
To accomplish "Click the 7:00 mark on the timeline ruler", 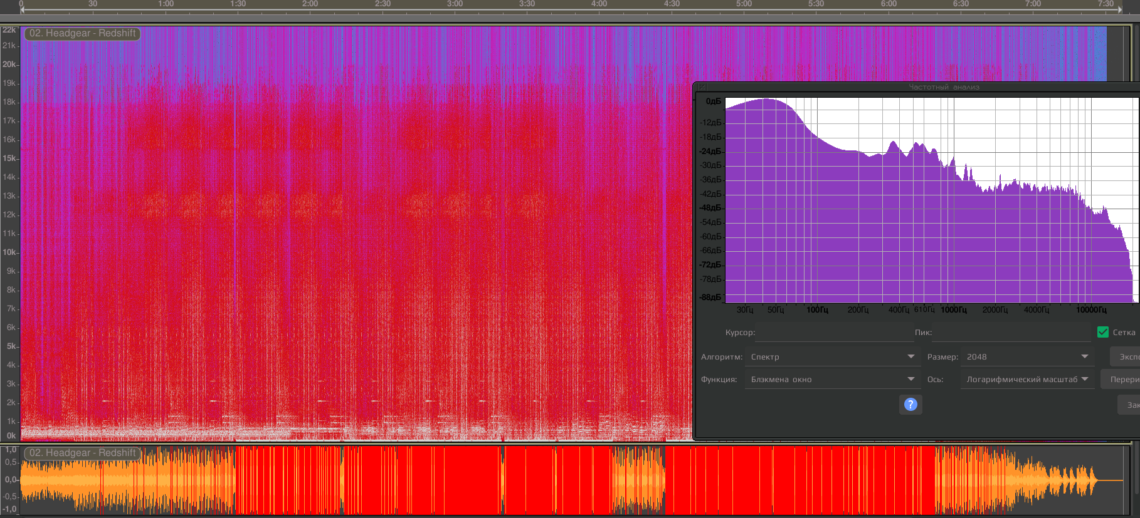I will [1033, 4].
